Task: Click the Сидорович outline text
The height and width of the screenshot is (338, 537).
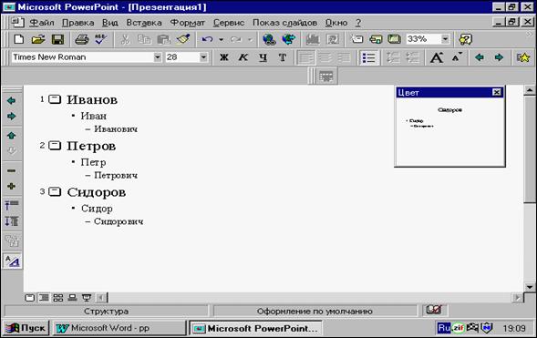Action: [119, 221]
